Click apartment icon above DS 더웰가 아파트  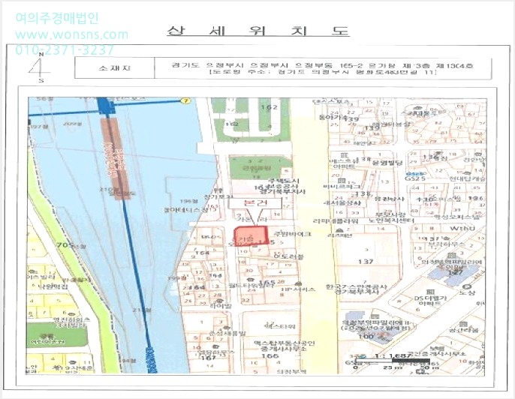coord(431,291)
